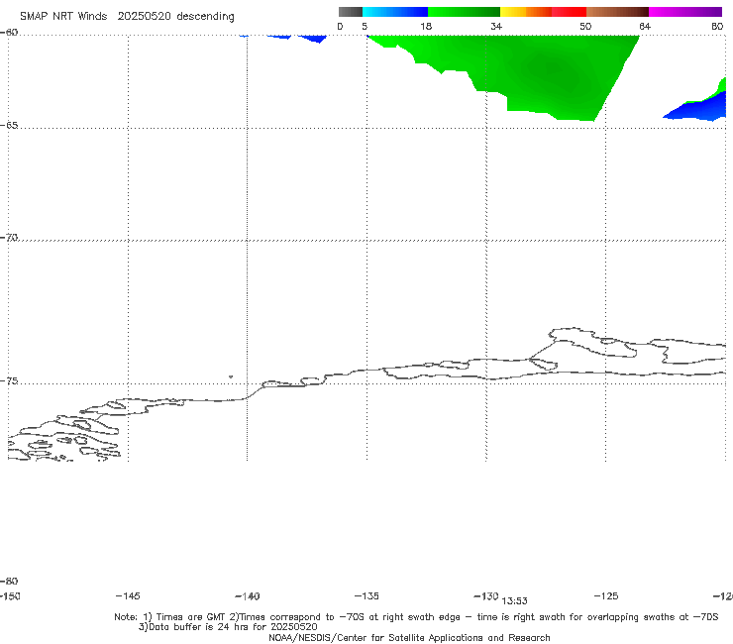Click the blue wind patch near right edge
The image size is (733, 644).
[699, 109]
